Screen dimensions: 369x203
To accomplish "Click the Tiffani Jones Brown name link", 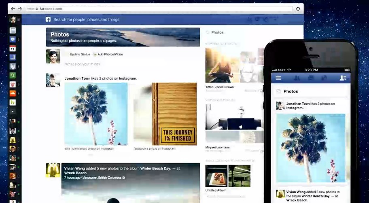I will tap(220, 87).
